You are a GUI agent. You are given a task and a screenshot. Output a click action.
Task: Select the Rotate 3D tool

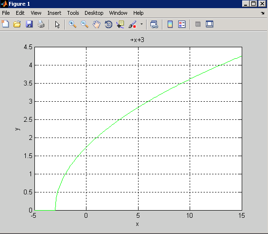click(108, 24)
